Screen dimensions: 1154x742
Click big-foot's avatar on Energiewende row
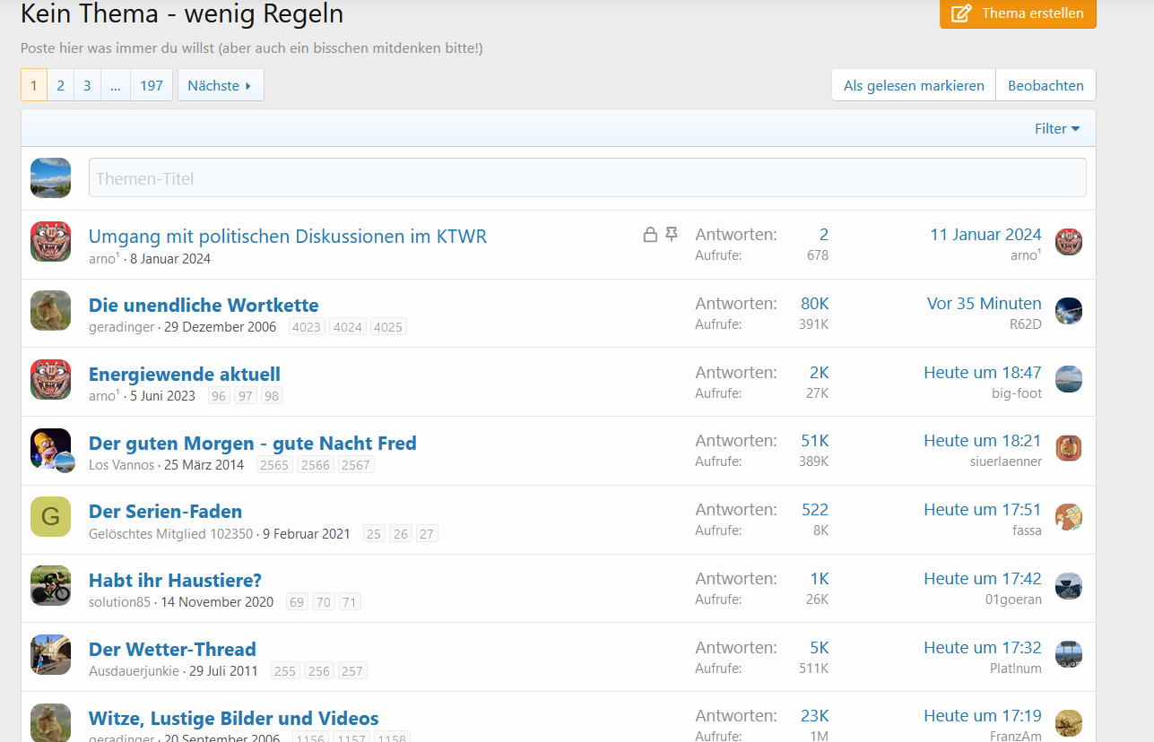(x=1069, y=379)
